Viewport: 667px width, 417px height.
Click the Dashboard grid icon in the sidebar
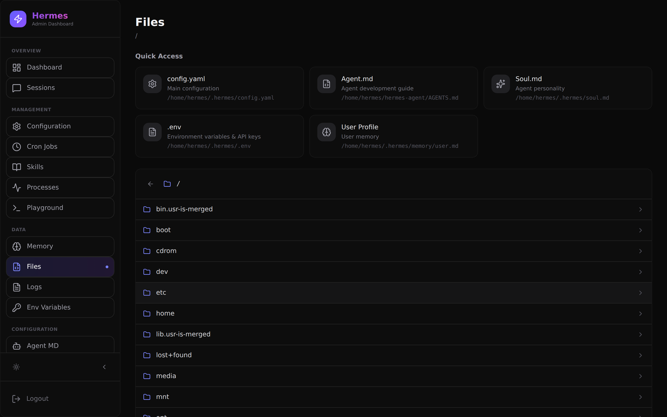[x=17, y=68]
